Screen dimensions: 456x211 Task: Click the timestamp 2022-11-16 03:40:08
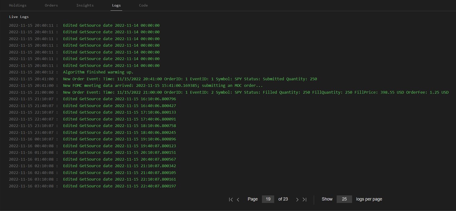click(x=31, y=186)
